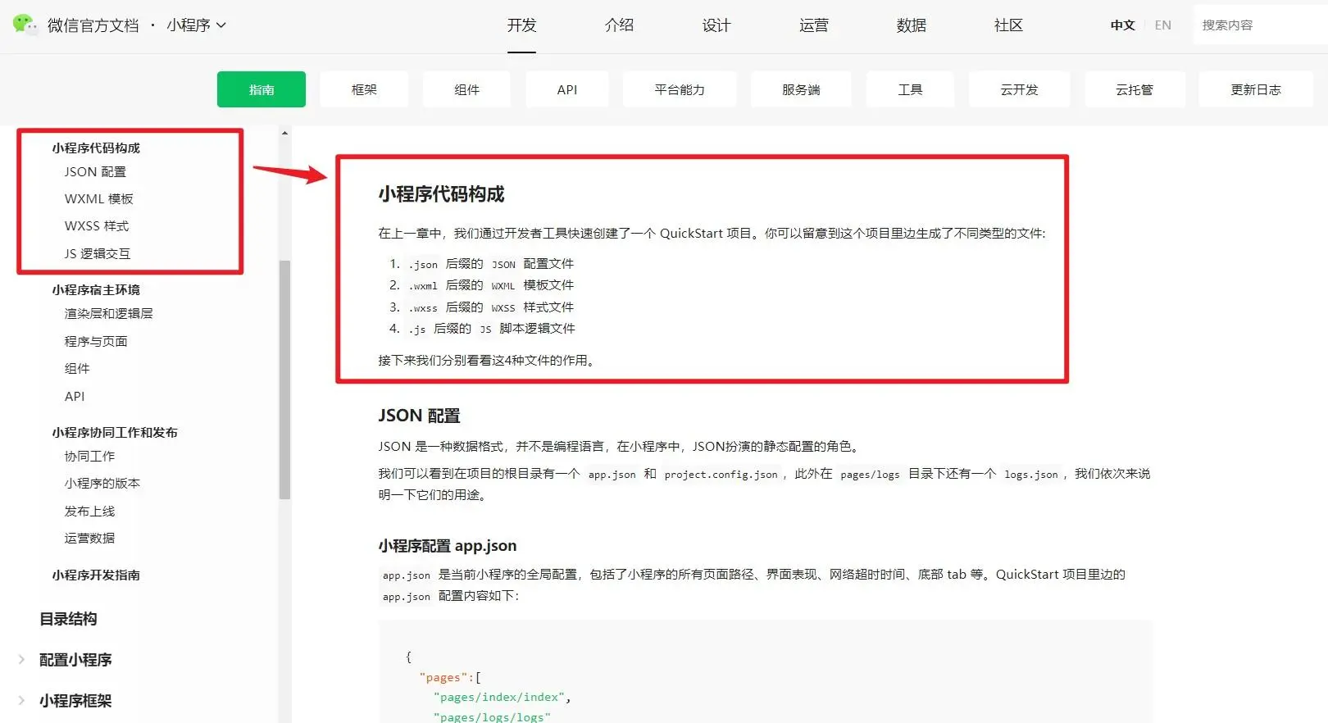Open 程序与页面 sidebar link
The width and height of the screenshot is (1328, 723).
(x=96, y=341)
